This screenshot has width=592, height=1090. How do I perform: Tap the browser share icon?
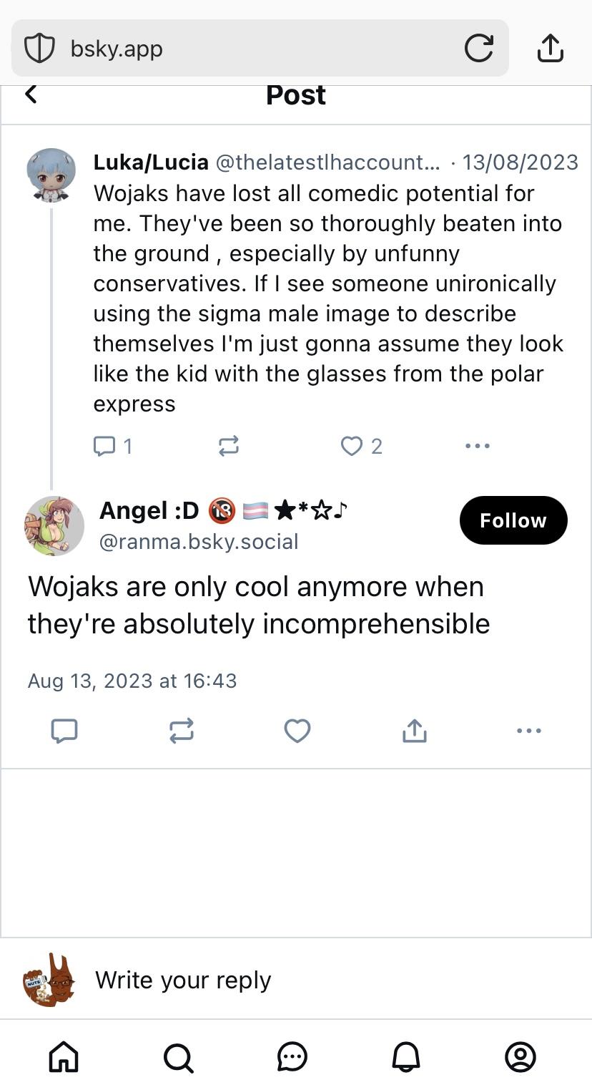pos(550,49)
